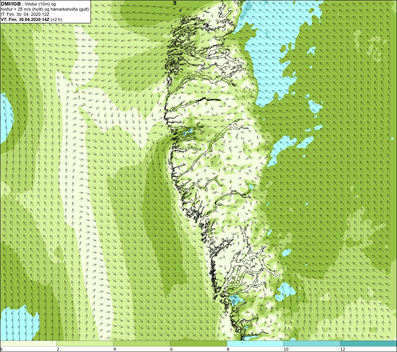The height and width of the screenshot is (352, 397).
Task: Click the 12+ m/s dark teal legend swatch
Action: click(x=369, y=344)
